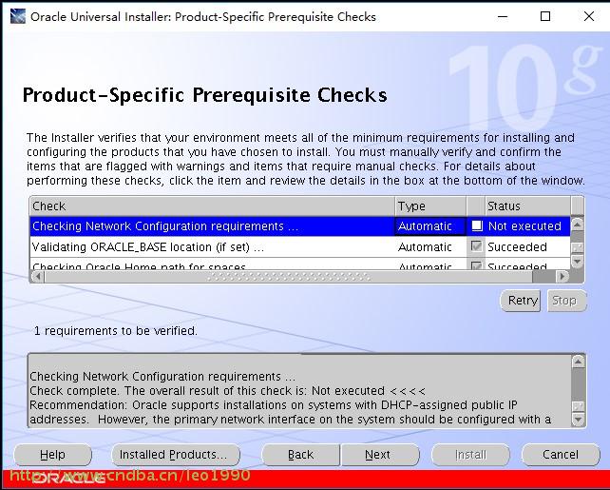The width and height of the screenshot is (610, 490).
Task: Proceed with the Next button
Action: 380,455
